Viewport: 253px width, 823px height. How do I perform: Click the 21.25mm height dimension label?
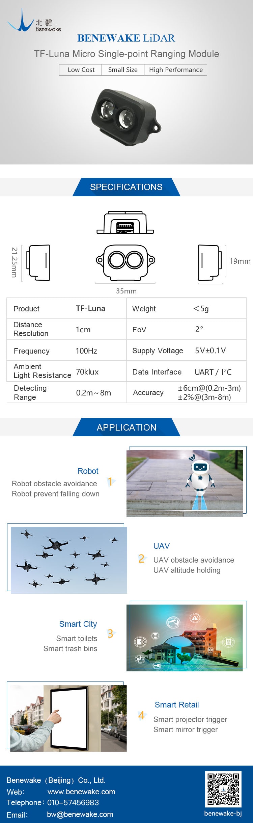[x=14, y=262]
